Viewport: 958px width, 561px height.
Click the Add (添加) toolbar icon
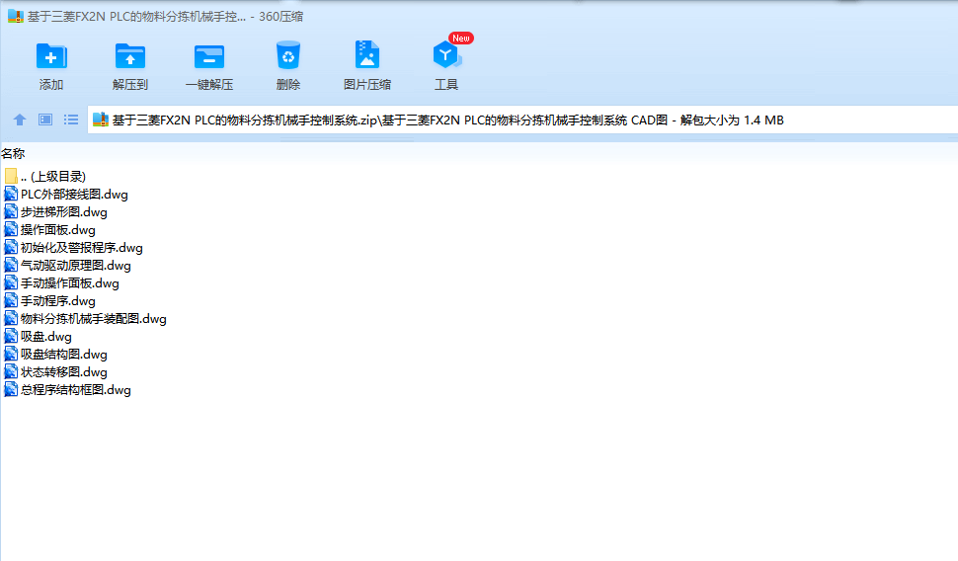[51, 57]
